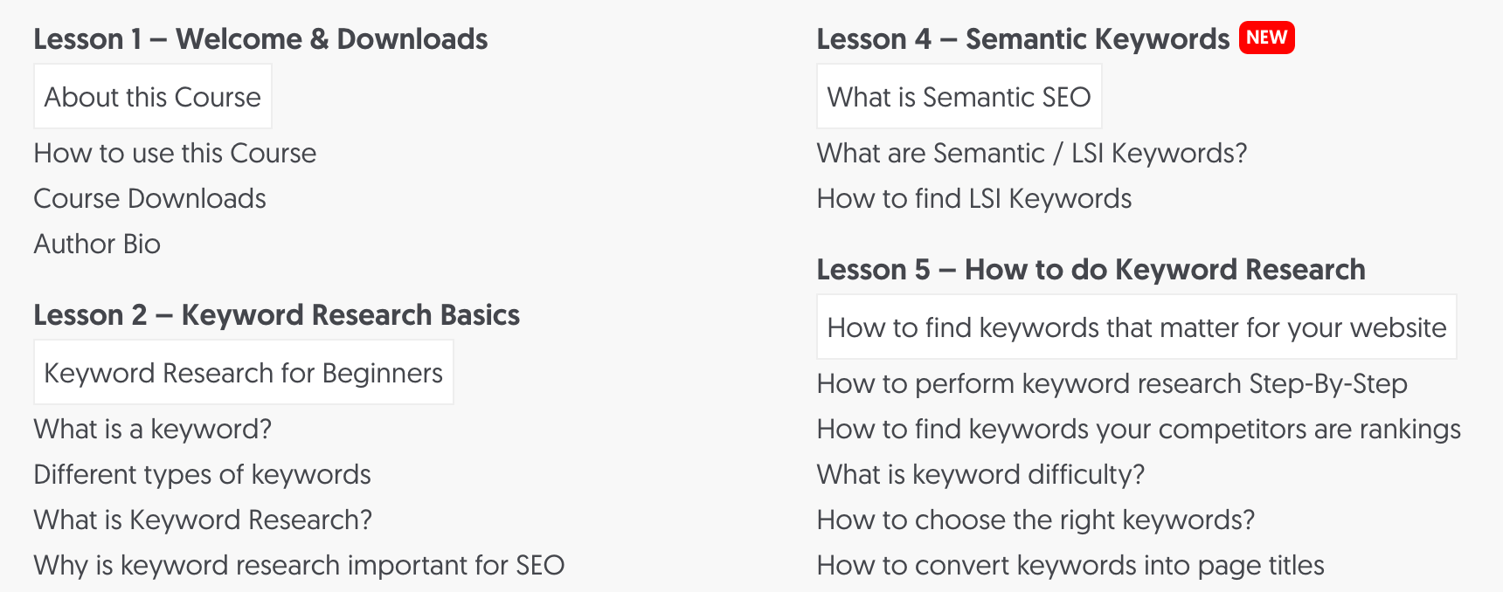Open What is keyword difficulty? topic
Viewport: 1503px width, 592px height.
pyautogui.click(x=980, y=475)
